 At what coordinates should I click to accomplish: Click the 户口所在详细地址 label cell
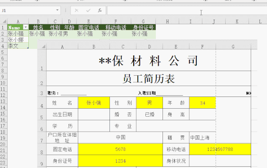coord(62,137)
